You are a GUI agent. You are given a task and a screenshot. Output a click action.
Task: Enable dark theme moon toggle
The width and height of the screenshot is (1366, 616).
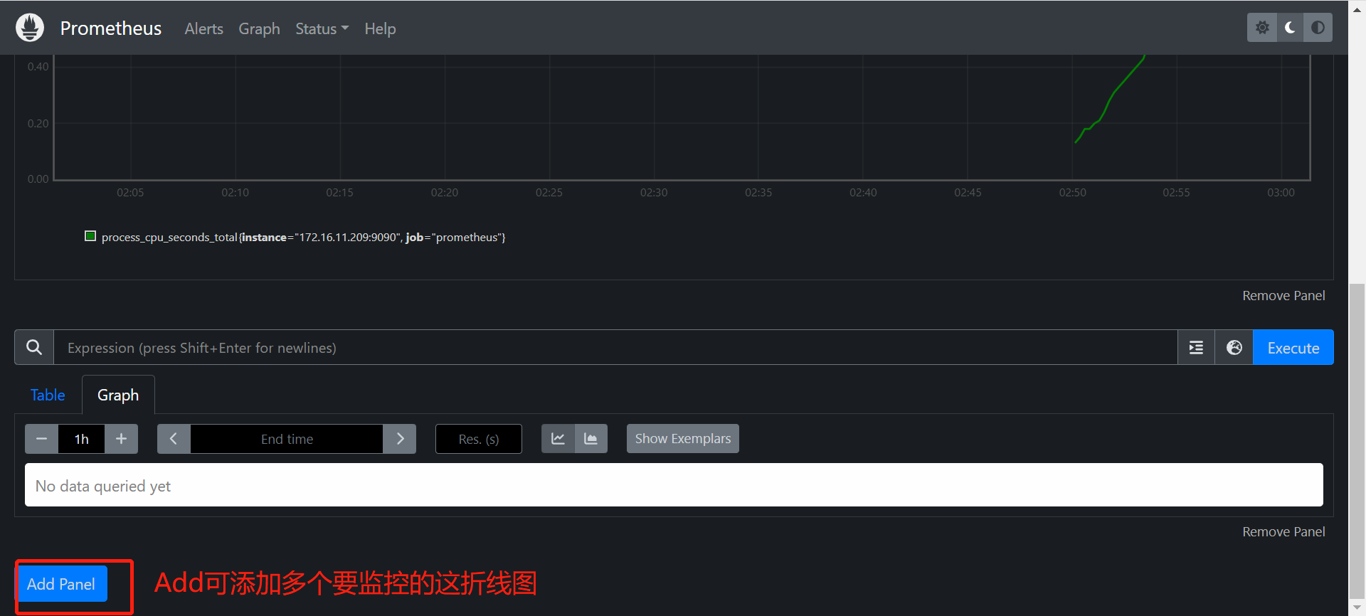click(x=1289, y=28)
